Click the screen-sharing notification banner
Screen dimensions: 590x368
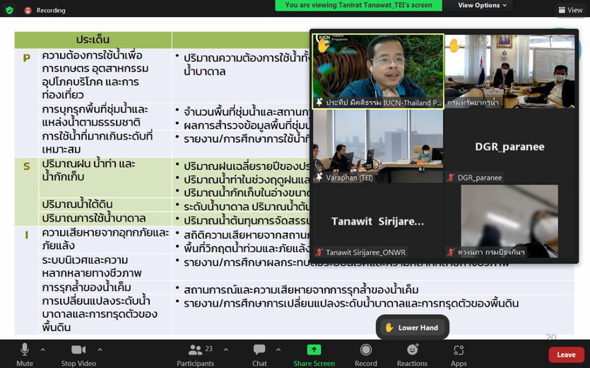coord(358,6)
